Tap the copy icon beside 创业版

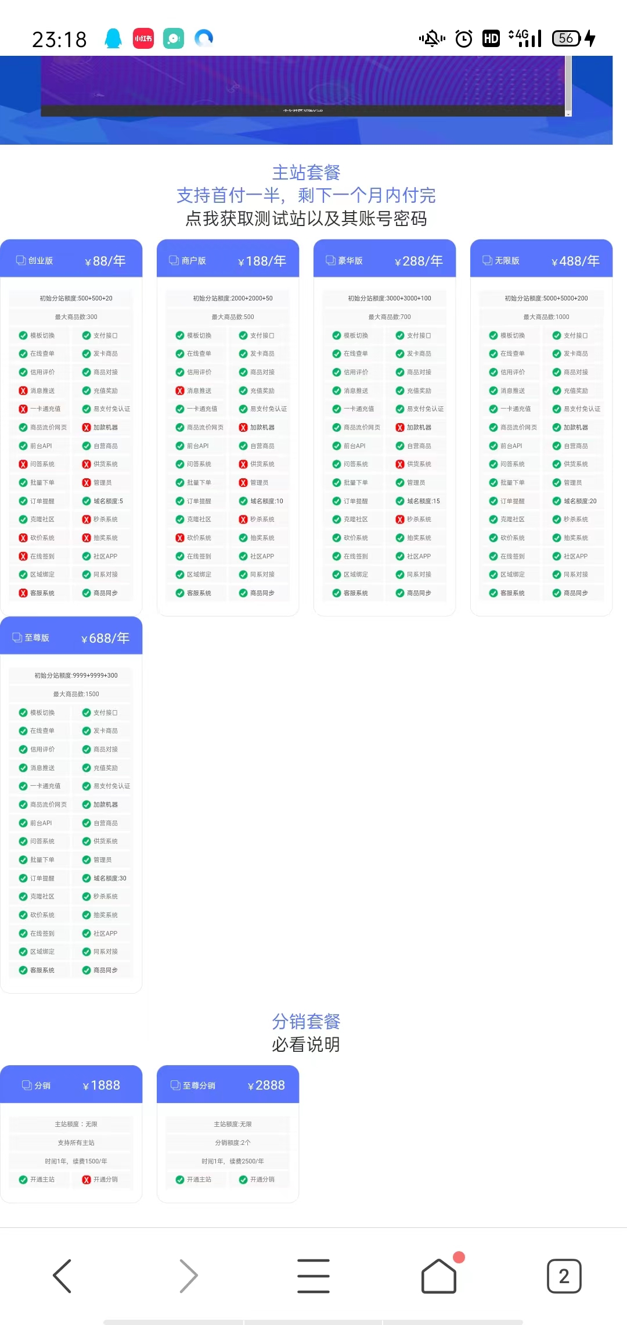point(21,260)
